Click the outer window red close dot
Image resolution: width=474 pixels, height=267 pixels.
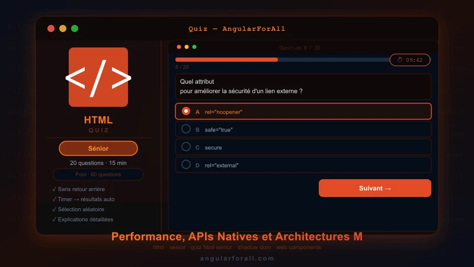tap(51, 28)
